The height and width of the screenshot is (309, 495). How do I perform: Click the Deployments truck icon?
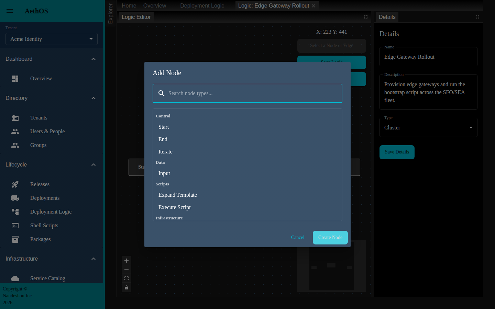[x=15, y=198]
